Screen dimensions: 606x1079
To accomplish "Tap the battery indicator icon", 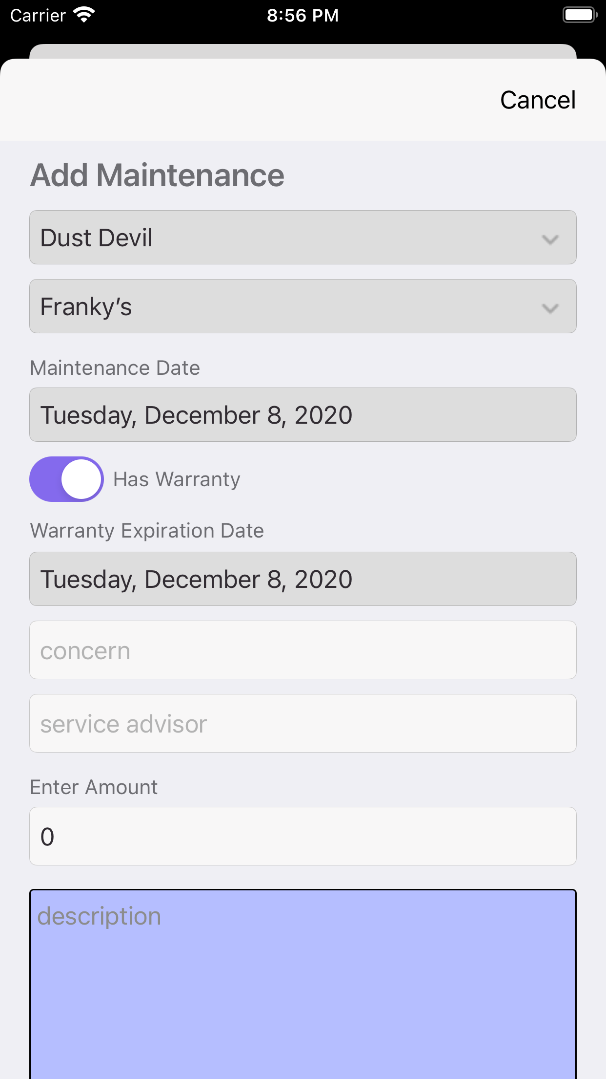I will pos(580,15).
